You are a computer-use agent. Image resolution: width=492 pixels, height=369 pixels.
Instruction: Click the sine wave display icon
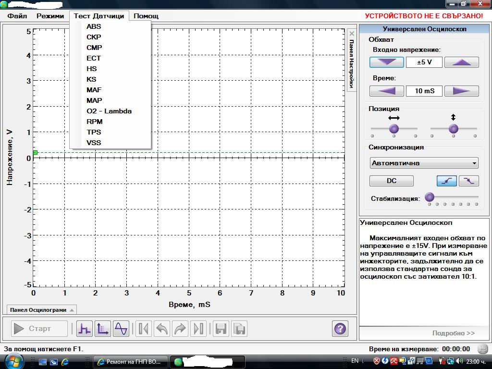[121, 329]
